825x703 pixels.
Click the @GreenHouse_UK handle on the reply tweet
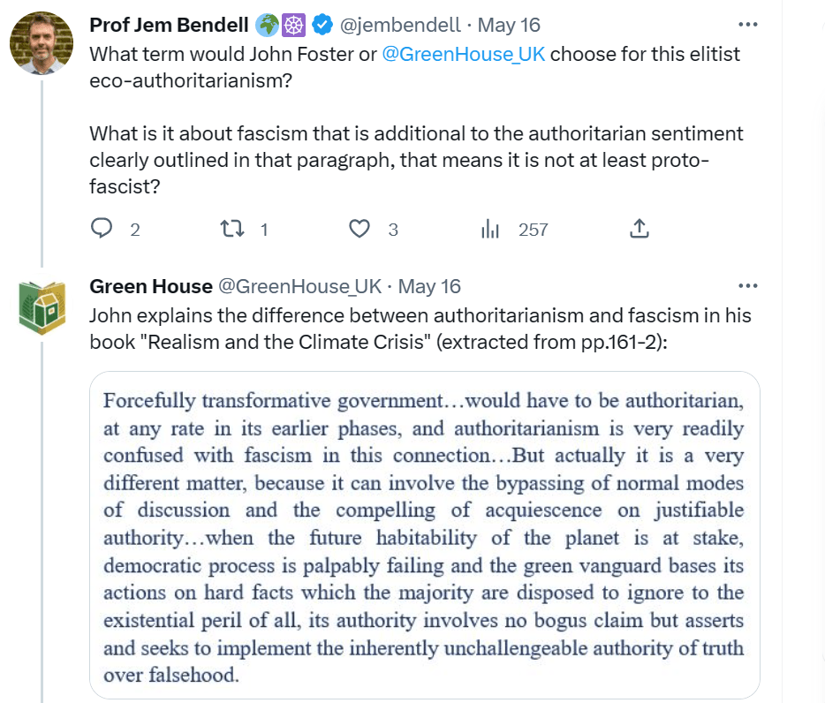tap(299, 286)
